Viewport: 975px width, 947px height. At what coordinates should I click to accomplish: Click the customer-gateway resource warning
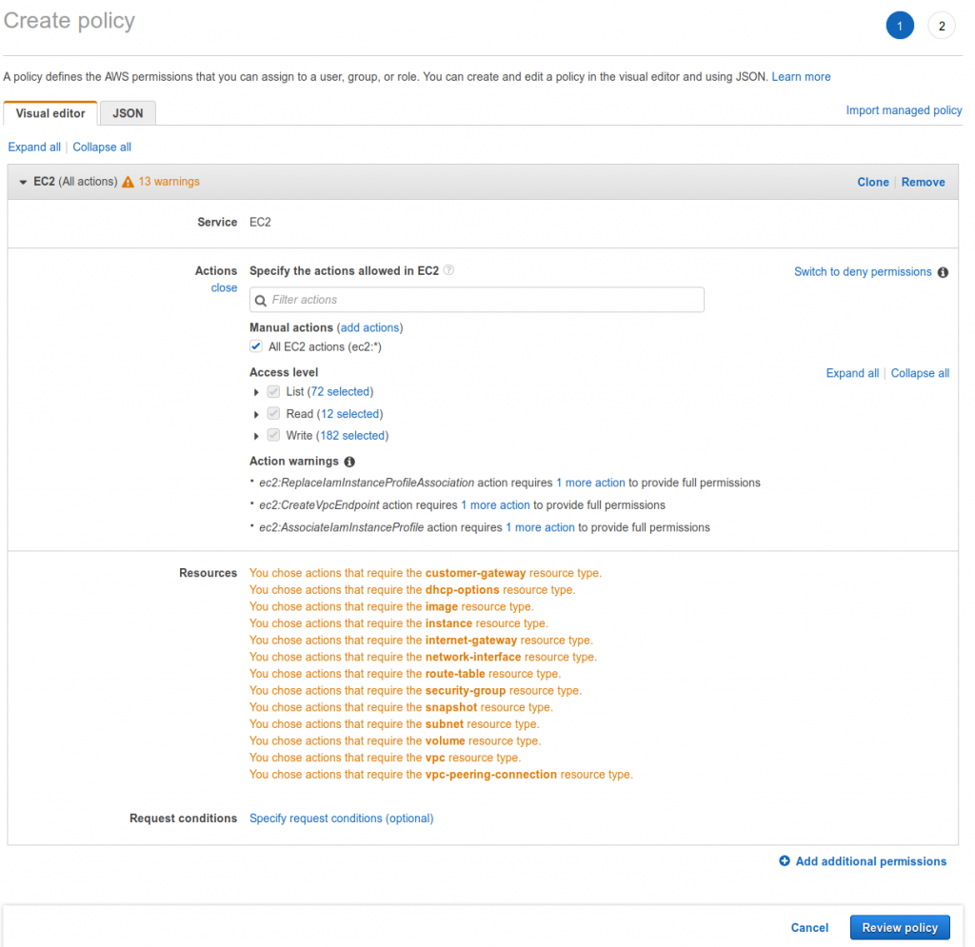pos(426,573)
